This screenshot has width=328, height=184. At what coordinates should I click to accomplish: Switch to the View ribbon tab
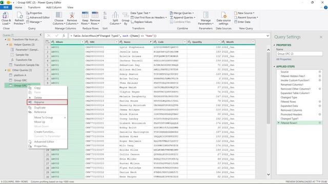tap(70, 7)
